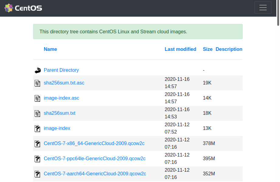The height and width of the screenshot is (182, 280).
Task: Click the 2020-11-12 07:52 modified date
Action: (177, 128)
